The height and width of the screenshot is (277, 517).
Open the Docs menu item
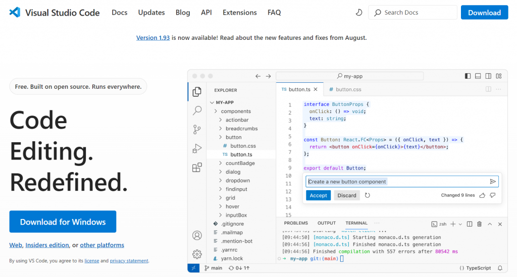119,13
